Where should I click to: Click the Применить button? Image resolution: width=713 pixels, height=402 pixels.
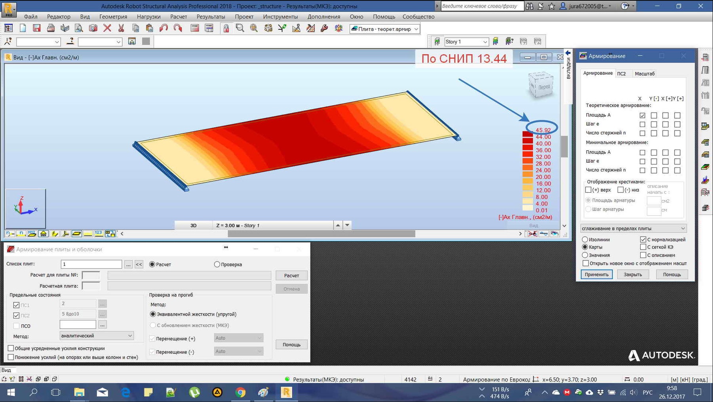596,274
